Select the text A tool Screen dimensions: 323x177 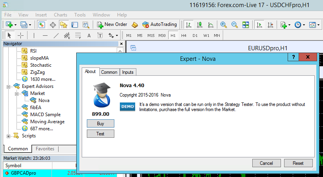pos(89,35)
